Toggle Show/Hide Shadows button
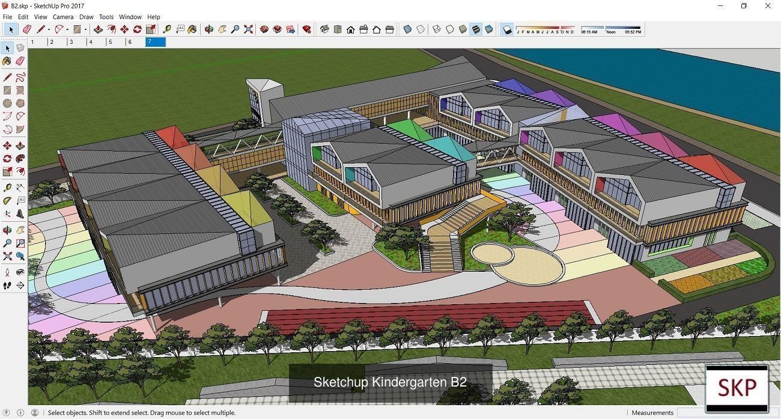Viewport: 781px width, 419px height. (507, 29)
